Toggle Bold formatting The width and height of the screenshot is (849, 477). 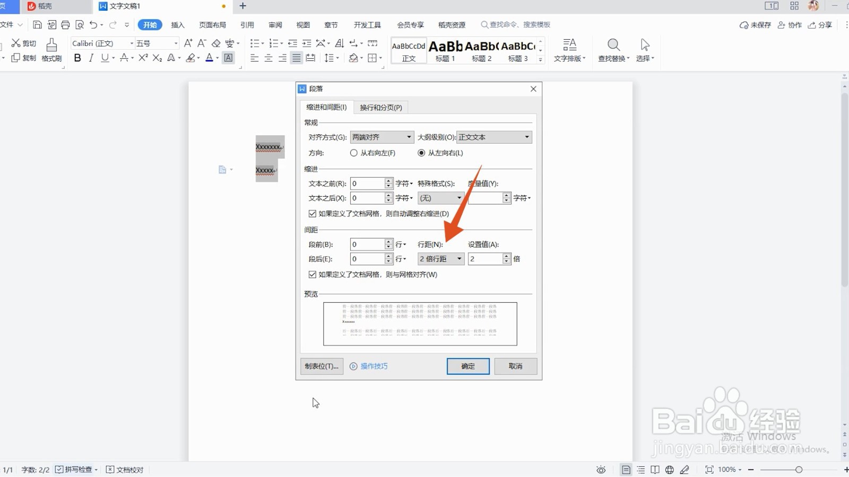[x=77, y=58]
